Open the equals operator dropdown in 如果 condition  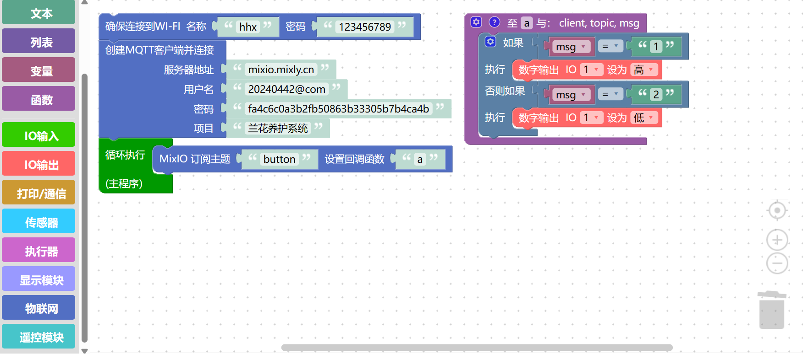[611, 47]
